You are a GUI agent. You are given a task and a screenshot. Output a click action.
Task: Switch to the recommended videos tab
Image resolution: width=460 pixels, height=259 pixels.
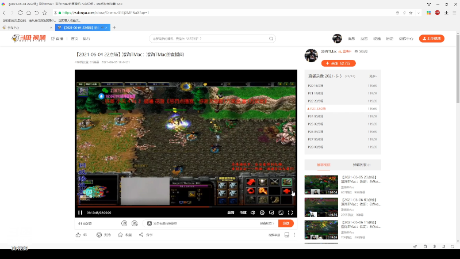click(x=324, y=165)
